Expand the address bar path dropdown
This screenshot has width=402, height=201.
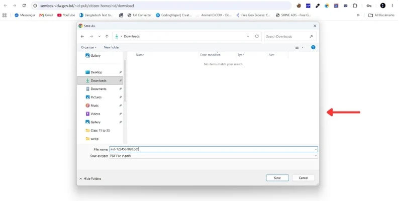(248, 36)
